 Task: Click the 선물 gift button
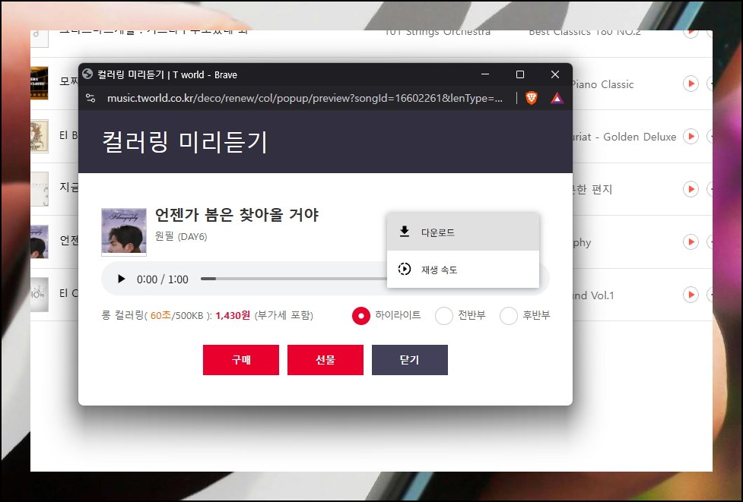(325, 359)
